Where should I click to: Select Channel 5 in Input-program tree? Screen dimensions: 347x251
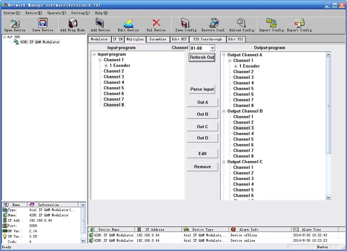pyautogui.click(x=113, y=88)
